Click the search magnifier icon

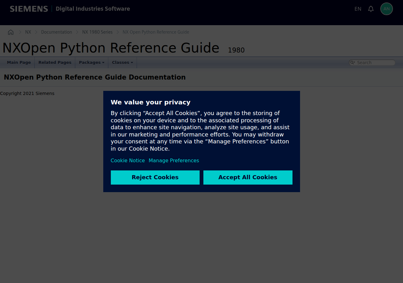click(353, 63)
